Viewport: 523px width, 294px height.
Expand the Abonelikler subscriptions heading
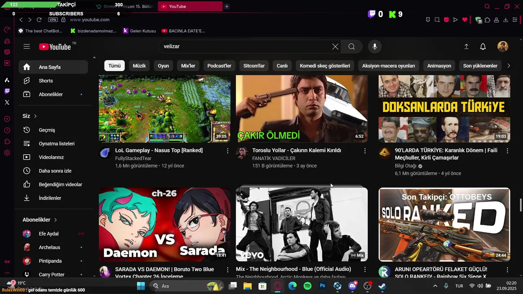coord(40,220)
